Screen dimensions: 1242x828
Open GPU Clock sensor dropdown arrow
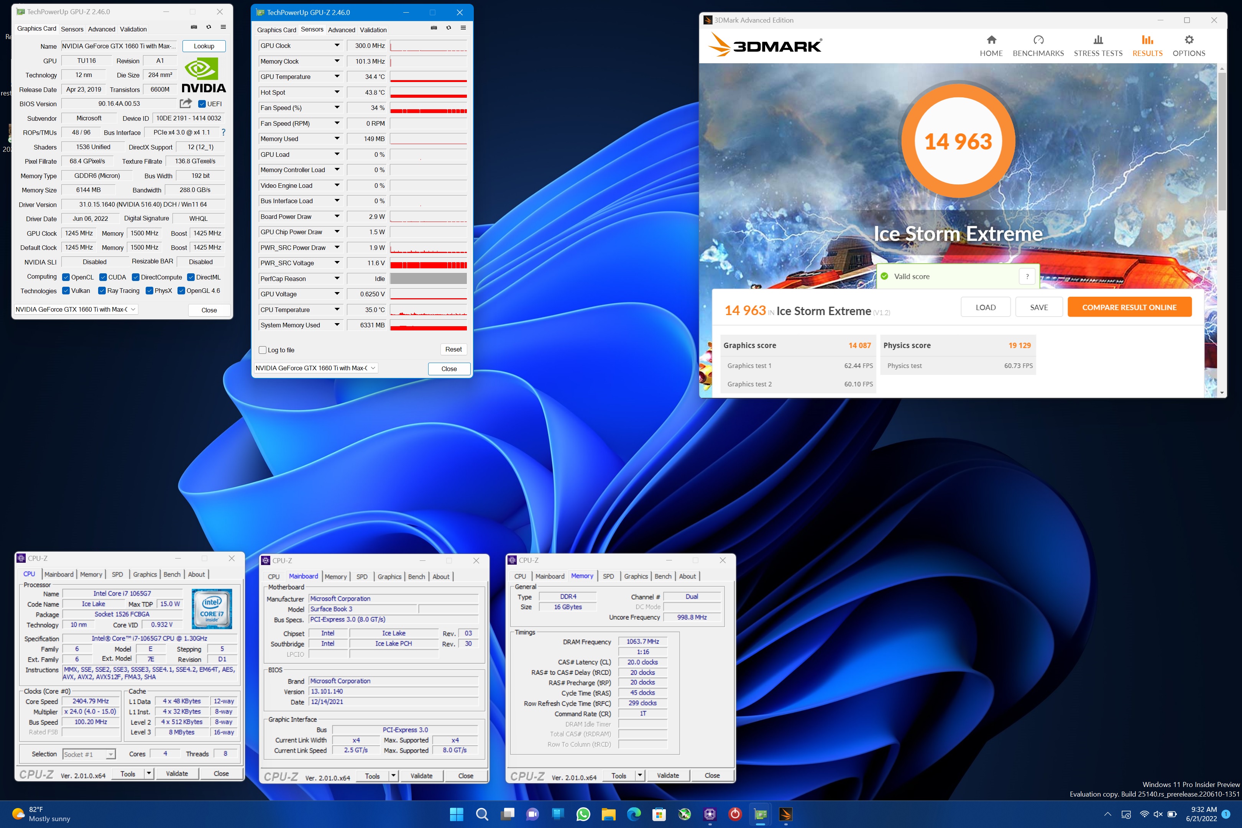pyautogui.click(x=337, y=45)
